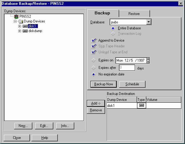Switch to the Restore tab
Viewport: 185px width, 144px height.
[134, 13]
